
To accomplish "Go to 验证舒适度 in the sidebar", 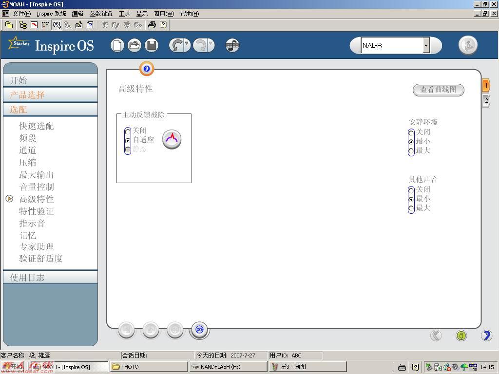I will click(41, 259).
